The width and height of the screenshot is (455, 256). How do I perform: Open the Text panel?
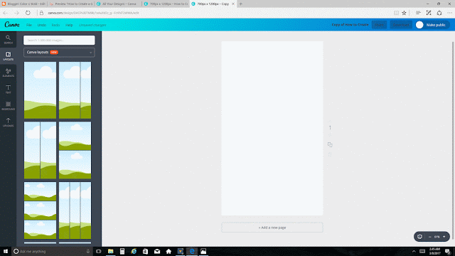click(x=8, y=89)
